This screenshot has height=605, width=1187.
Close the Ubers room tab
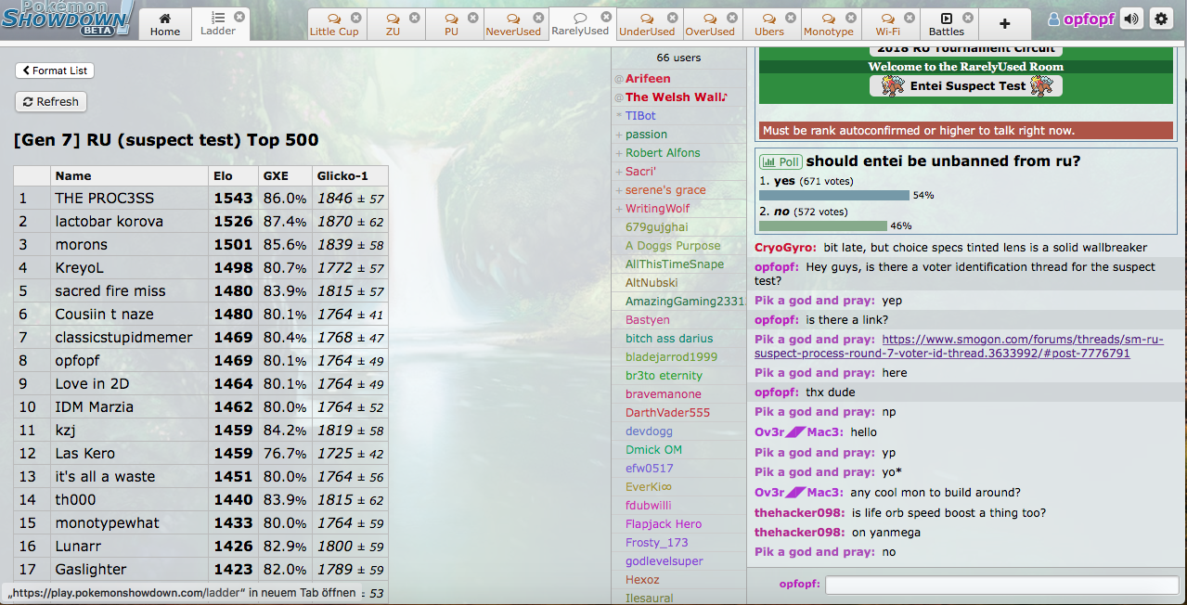(x=792, y=17)
